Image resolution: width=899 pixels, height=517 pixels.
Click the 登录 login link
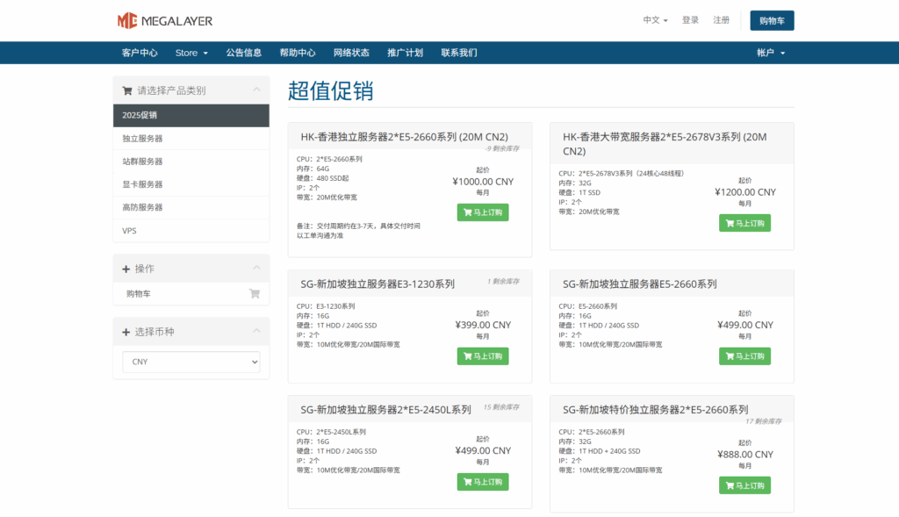click(x=690, y=20)
